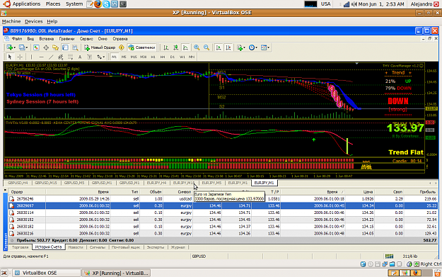Image resolution: width=442 pixels, height=277 pixels.
Task: Switch chart to line chart mode
Action: 185,47
